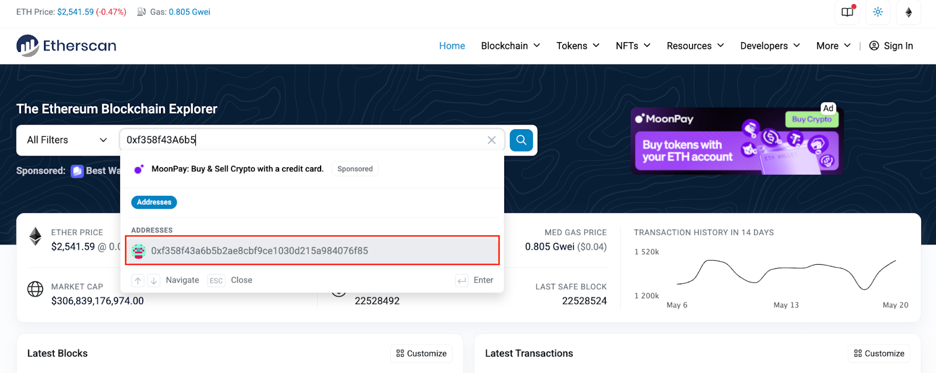Click the Ad label badge
The height and width of the screenshot is (373, 936).
click(x=828, y=108)
